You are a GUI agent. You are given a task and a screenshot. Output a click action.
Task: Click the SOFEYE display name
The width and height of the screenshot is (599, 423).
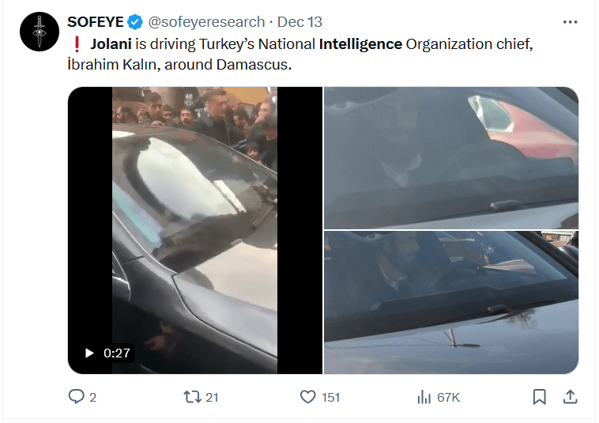click(96, 22)
